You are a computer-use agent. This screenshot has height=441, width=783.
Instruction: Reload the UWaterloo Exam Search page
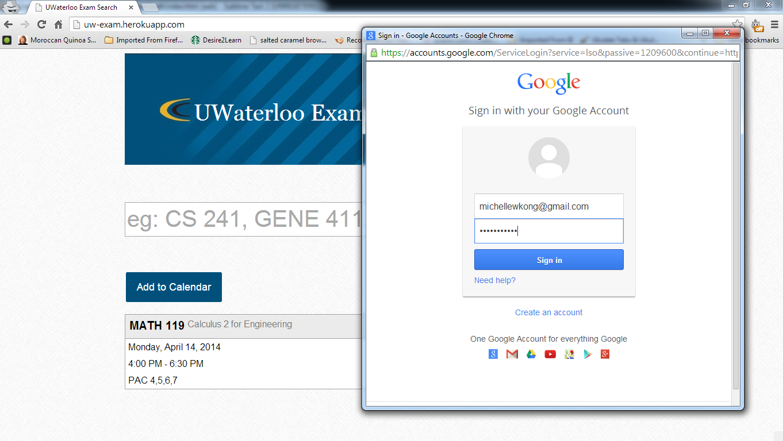pos(41,25)
